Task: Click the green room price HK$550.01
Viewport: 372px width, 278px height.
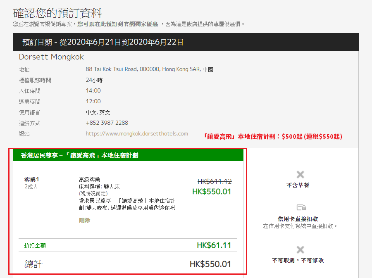Action: click(212, 192)
